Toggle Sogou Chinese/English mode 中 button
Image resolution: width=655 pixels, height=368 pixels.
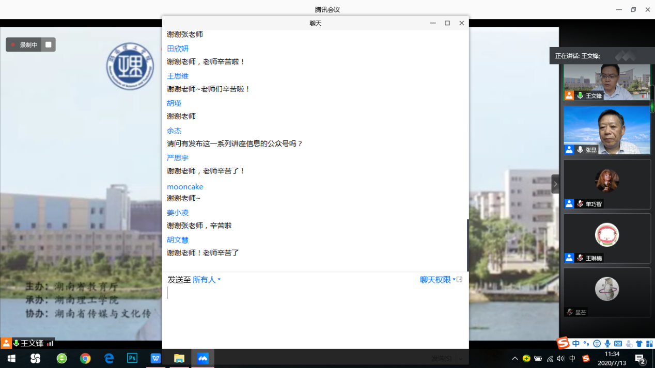575,344
